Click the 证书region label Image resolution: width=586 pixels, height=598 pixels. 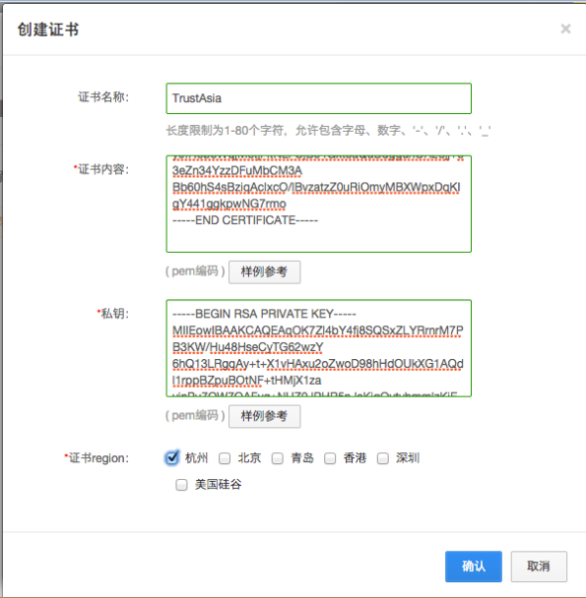pos(97,458)
